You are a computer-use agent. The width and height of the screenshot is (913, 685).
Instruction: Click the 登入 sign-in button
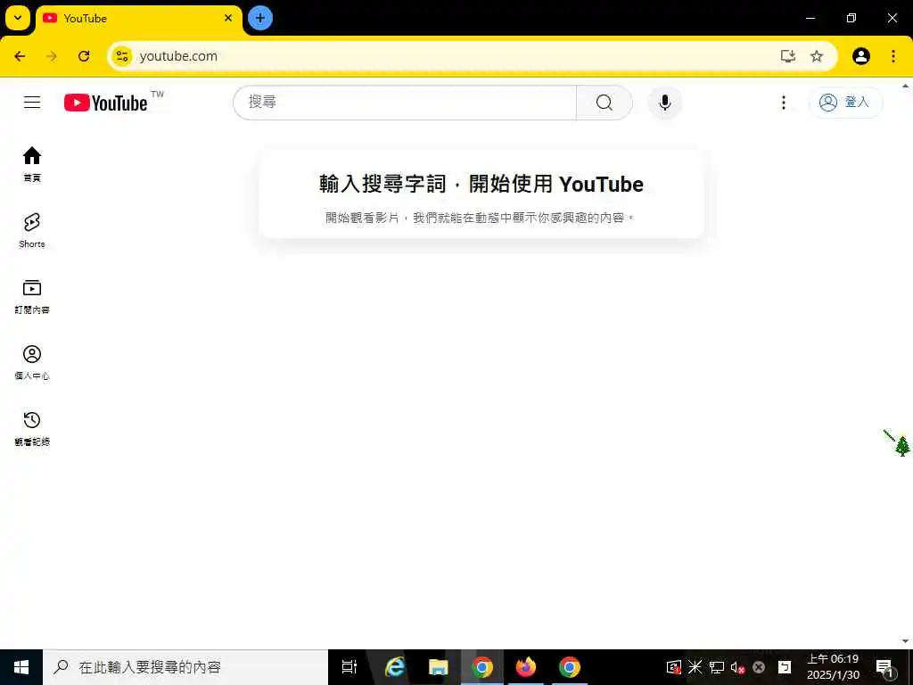pyautogui.click(x=845, y=103)
